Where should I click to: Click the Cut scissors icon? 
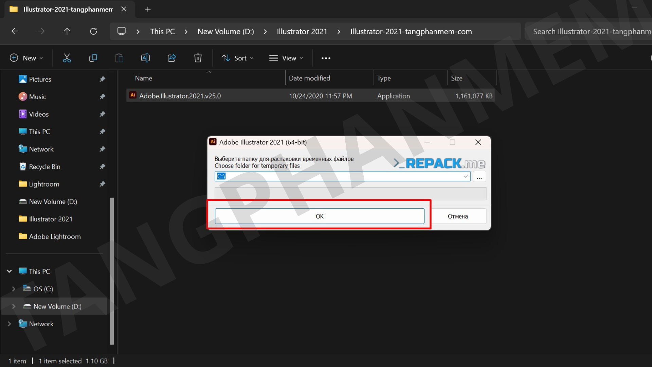coord(67,58)
